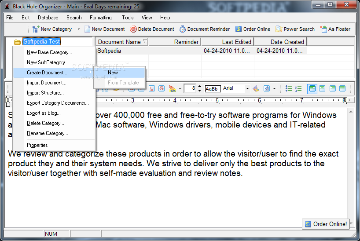Open the Tools menu
This screenshot has width=360, height=241.
pyautogui.click(x=128, y=18)
